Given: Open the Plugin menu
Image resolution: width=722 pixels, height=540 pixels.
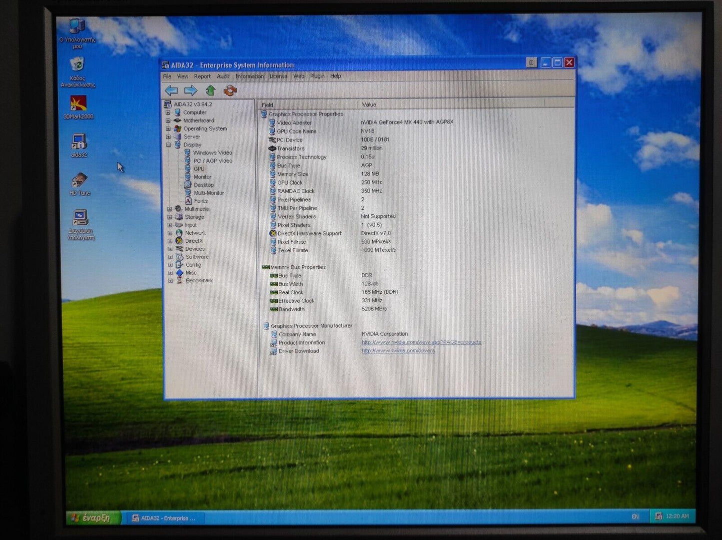Looking at the screenshot, I should coord(317,76).
